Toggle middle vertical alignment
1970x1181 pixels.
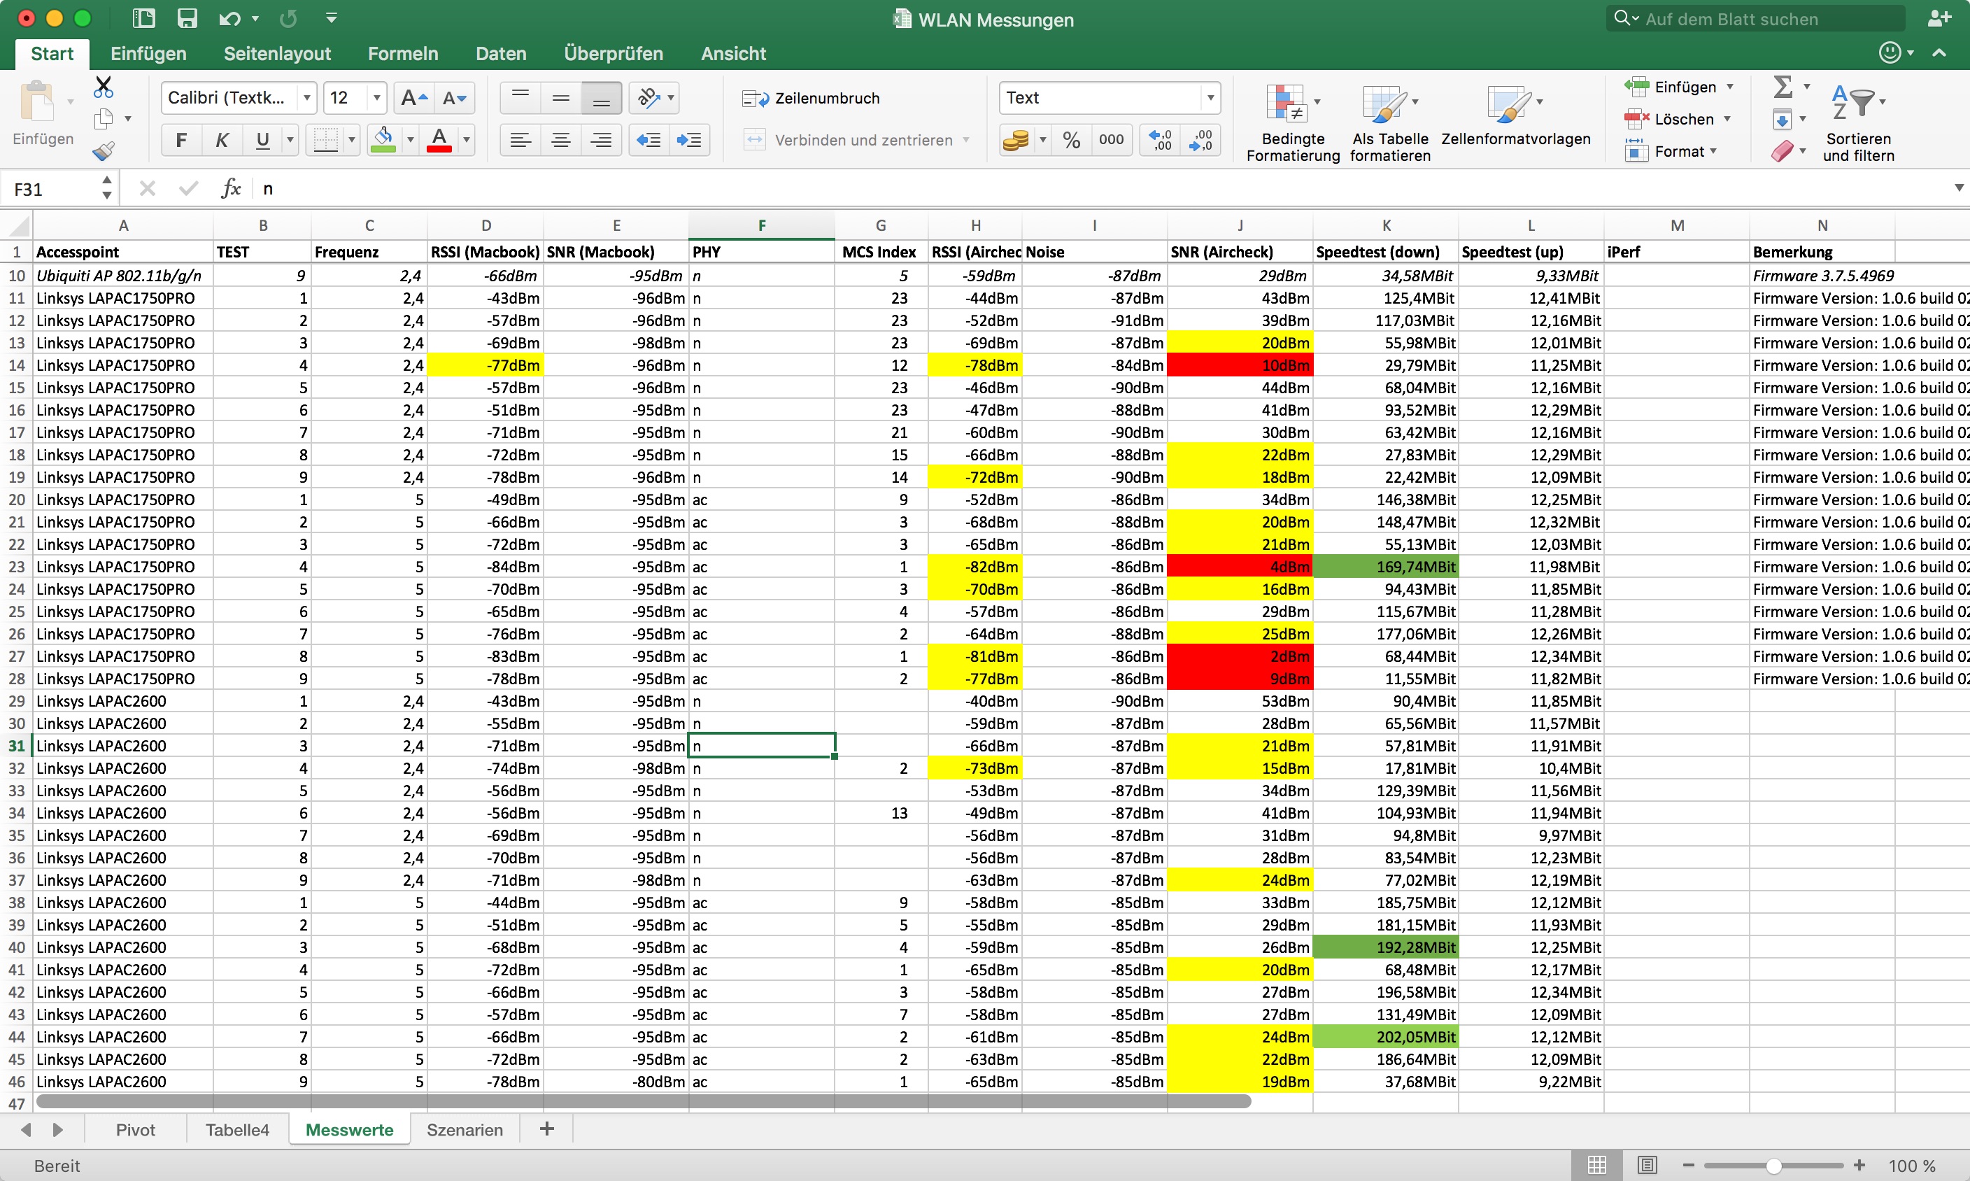(560, 98)
